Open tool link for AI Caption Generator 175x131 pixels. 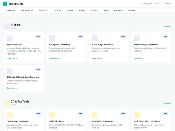click(x=54, y=58)
